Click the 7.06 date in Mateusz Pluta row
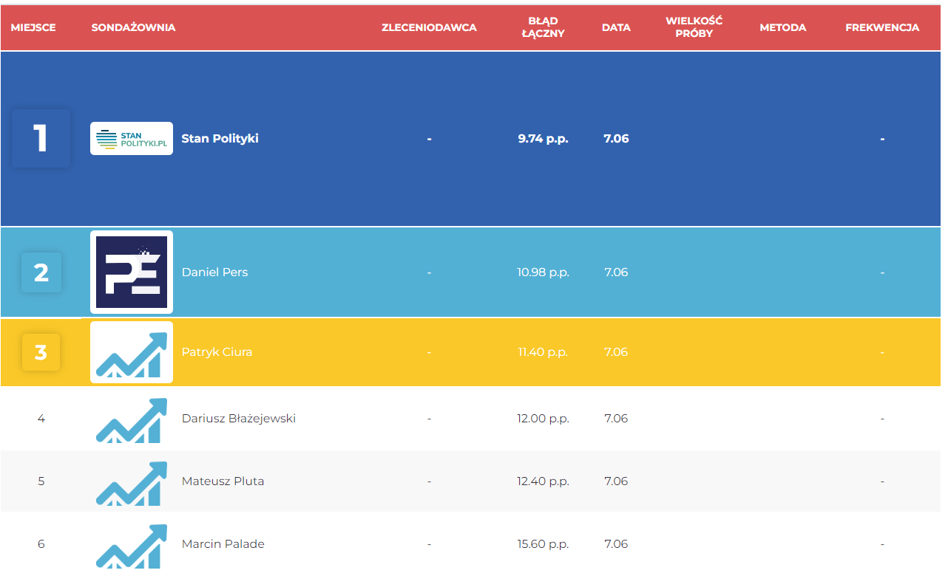 (x=616, y=481)
